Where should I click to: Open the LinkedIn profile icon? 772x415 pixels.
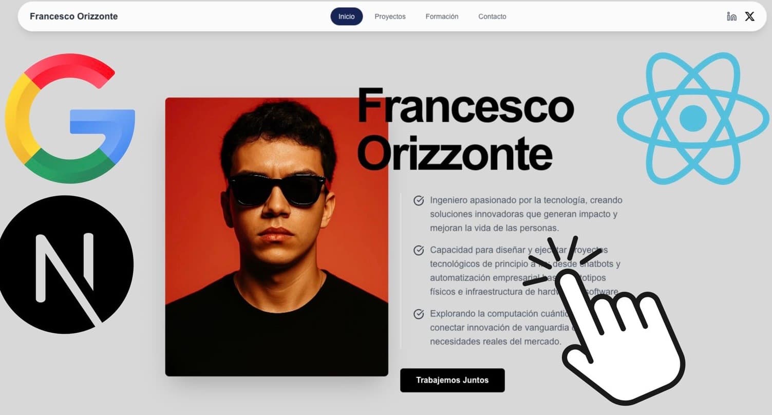(731, 16)
